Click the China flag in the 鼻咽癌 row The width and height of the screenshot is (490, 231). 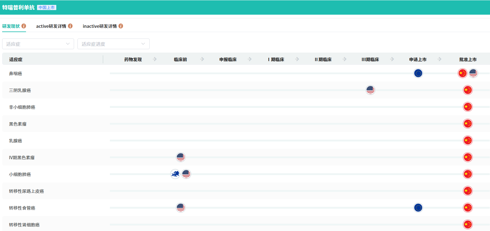click(462, 73)
